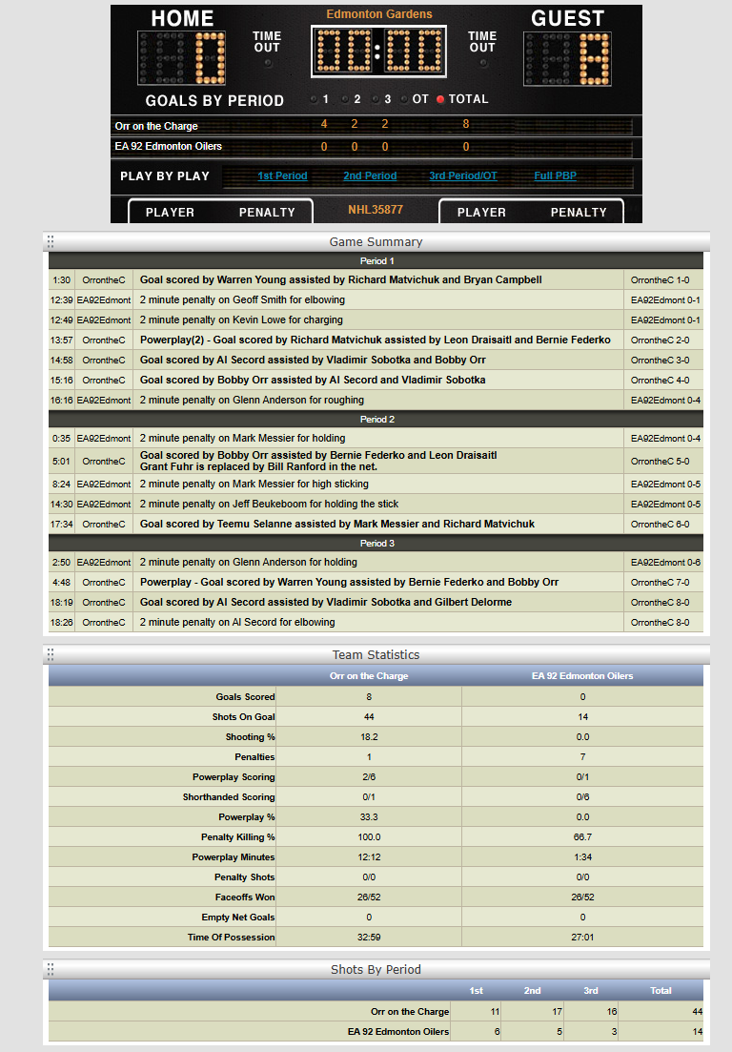Click Penalty Killing % value 66.7

point(582,836)
